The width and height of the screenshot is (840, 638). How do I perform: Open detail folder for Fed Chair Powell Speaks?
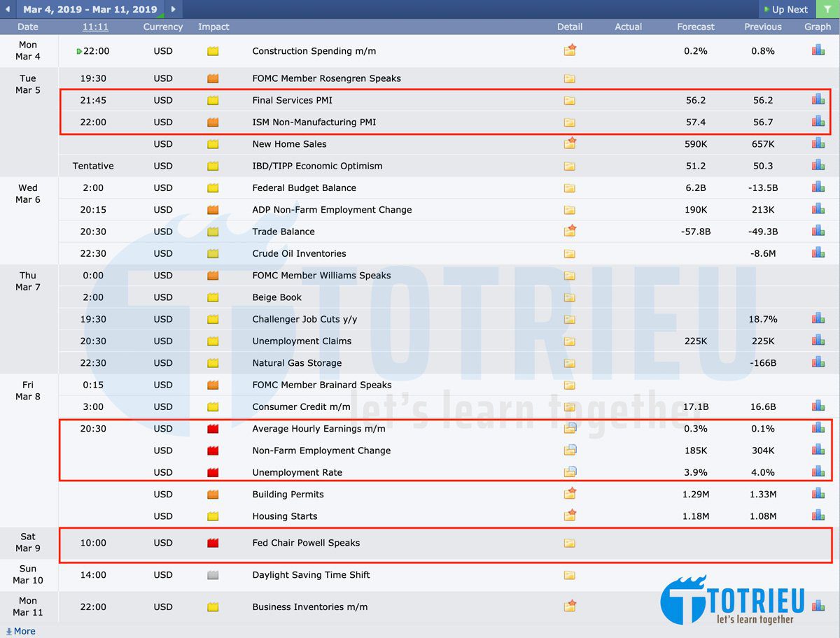(570, 543)
